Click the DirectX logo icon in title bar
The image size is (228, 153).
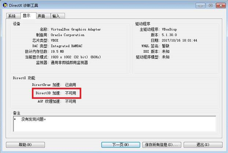click(x=5, y=5)
